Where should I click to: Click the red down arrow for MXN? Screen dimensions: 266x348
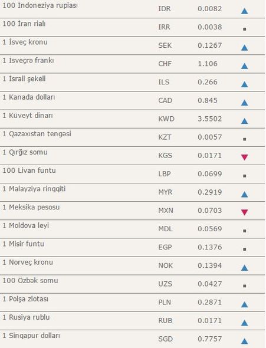pyautogui.click(x=244, y=212)
